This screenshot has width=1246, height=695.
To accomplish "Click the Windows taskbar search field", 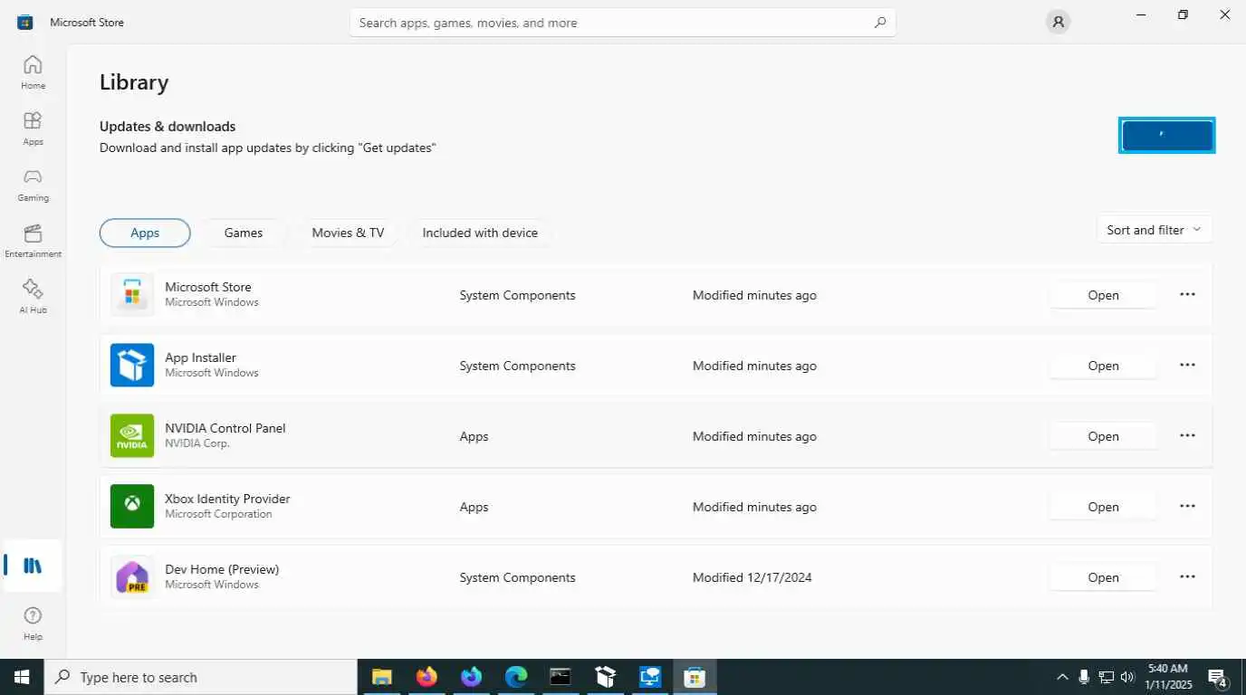I will 201,677.
